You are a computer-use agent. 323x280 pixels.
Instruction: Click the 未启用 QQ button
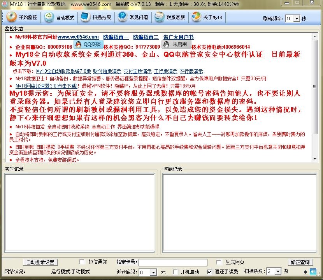tap(176, 44)
